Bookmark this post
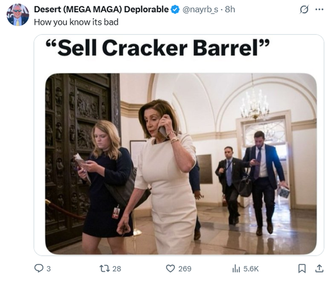333x281 pixels. tap(302, 269)
